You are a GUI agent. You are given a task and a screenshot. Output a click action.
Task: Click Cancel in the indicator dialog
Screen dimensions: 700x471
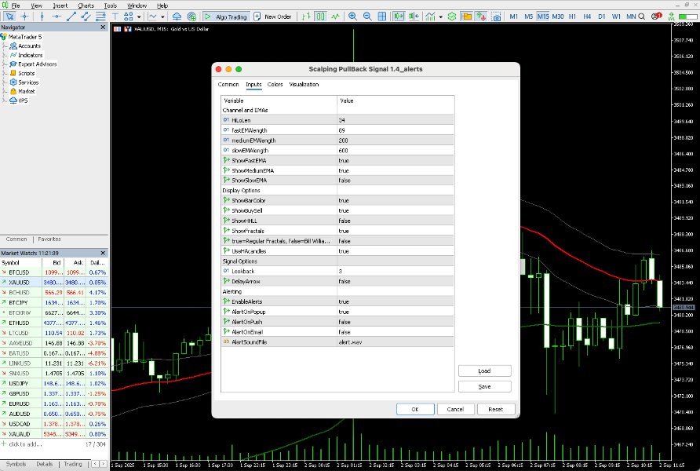(455, 409)
